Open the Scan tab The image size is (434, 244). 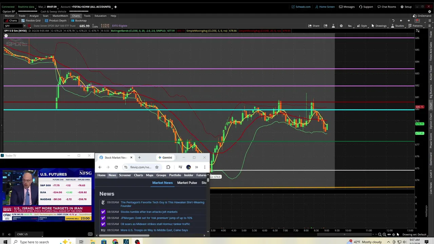point(45,16)
